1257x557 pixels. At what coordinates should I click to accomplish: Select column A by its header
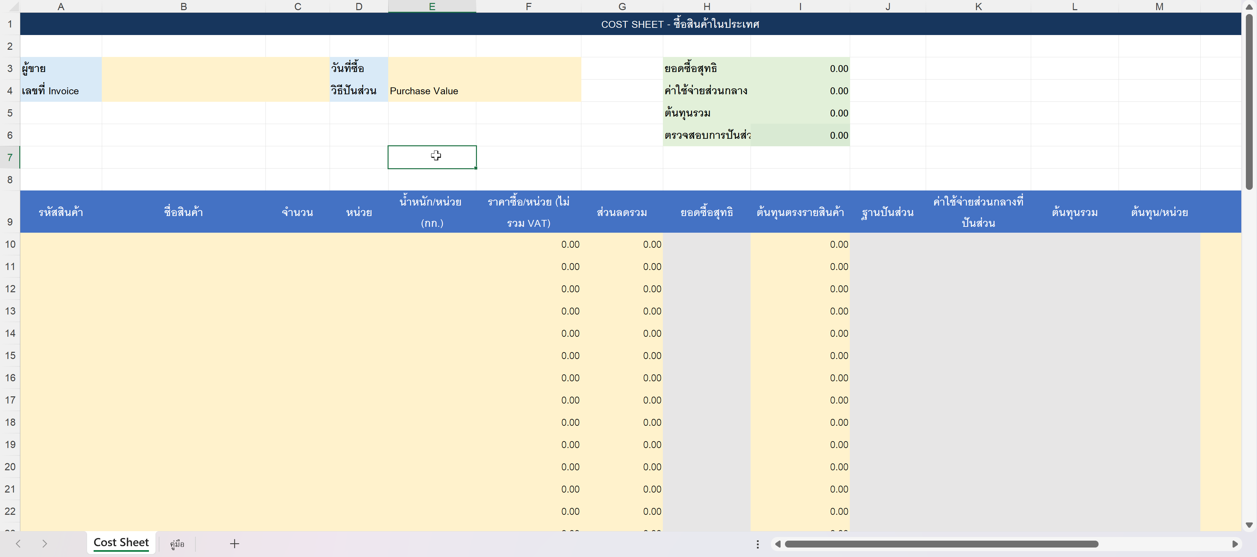pyautogui.click(x=61, y=6)
